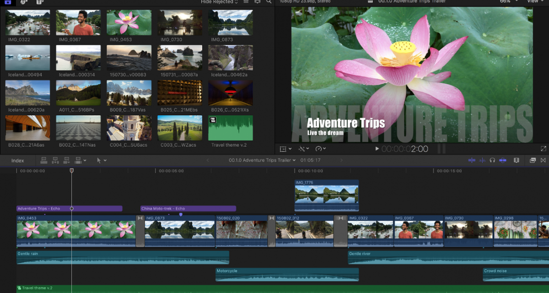Toggle the Libraries sidebar icon
The width and height of the screenshot is (549, 293).
pyautogui.click(x=8, y=2)
